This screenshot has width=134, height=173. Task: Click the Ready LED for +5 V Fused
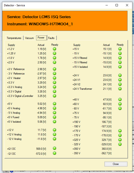pyautogui.click(x=54, y=117)
